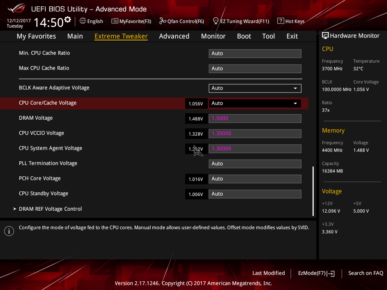
Task: Click the Qfan Control fan icon
Action: click(x=163, y=21)
